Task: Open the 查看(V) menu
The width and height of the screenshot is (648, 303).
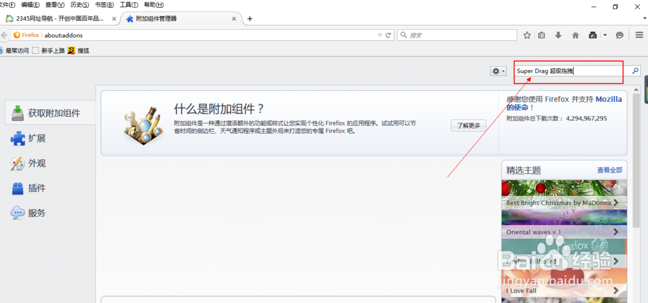Action: click(x=55, y=5)
